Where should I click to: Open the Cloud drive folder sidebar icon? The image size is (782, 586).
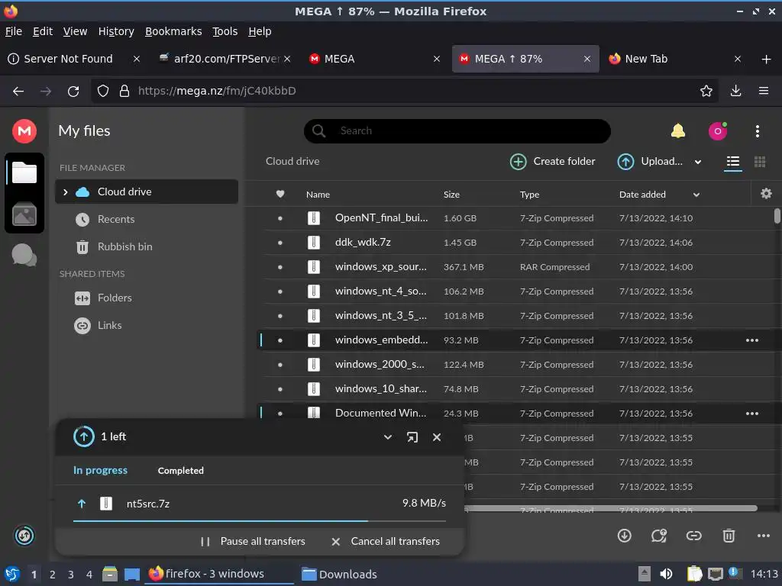(24, 173)
